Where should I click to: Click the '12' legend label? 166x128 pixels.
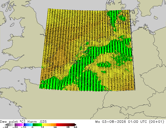pyautogui.click(x=42, y=127)
